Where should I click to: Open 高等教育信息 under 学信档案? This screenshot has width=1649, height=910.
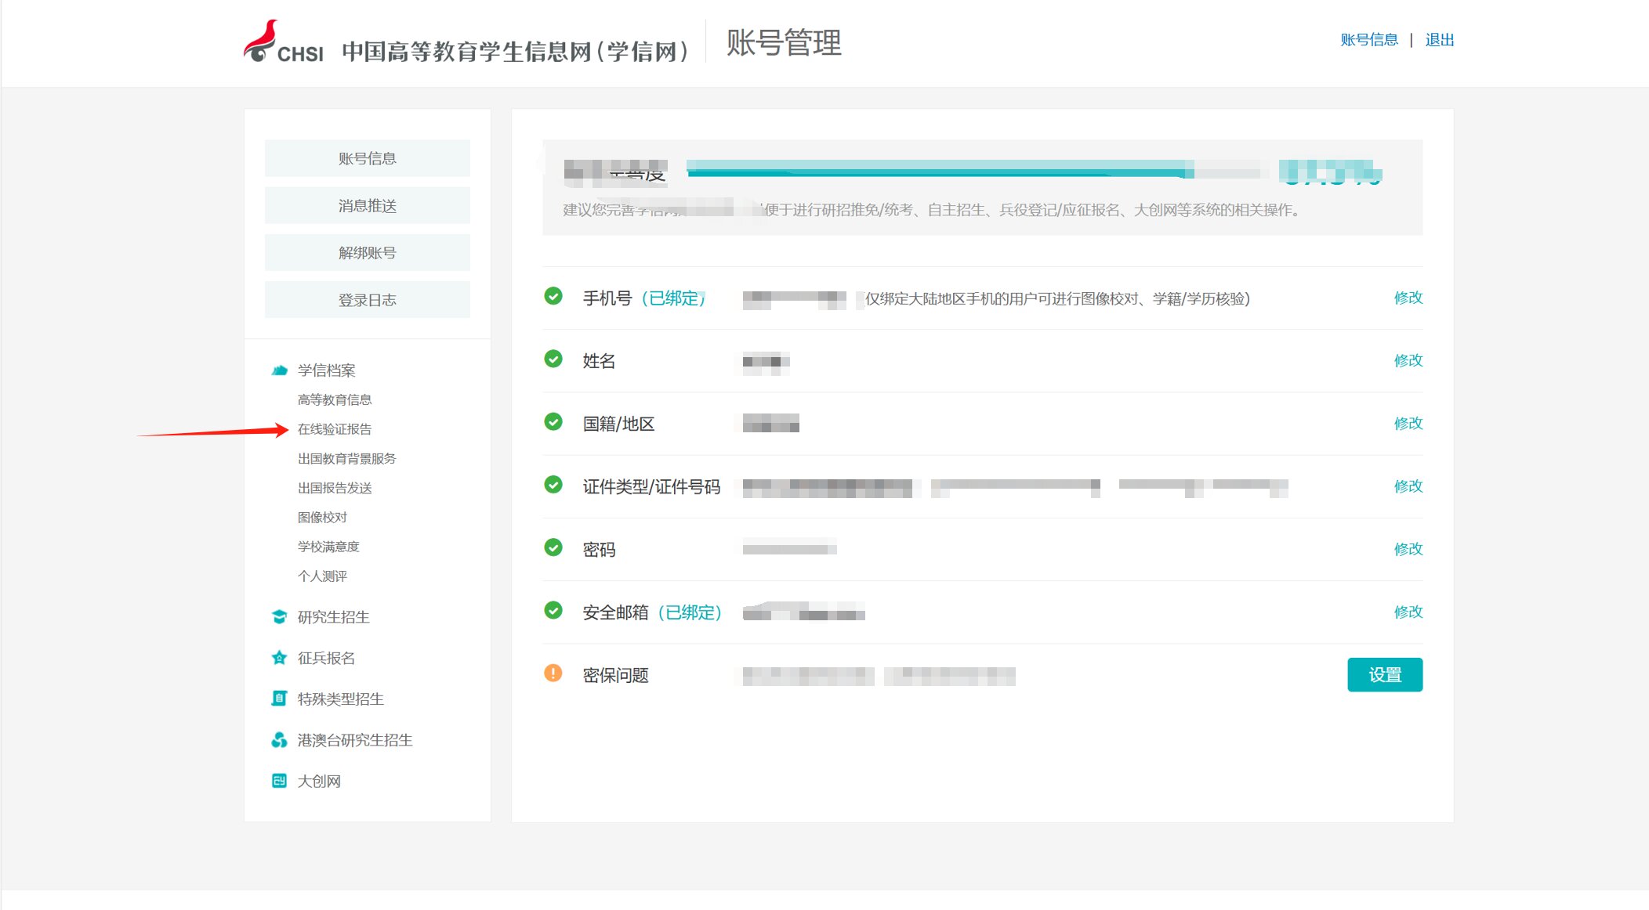click(335, 399)
